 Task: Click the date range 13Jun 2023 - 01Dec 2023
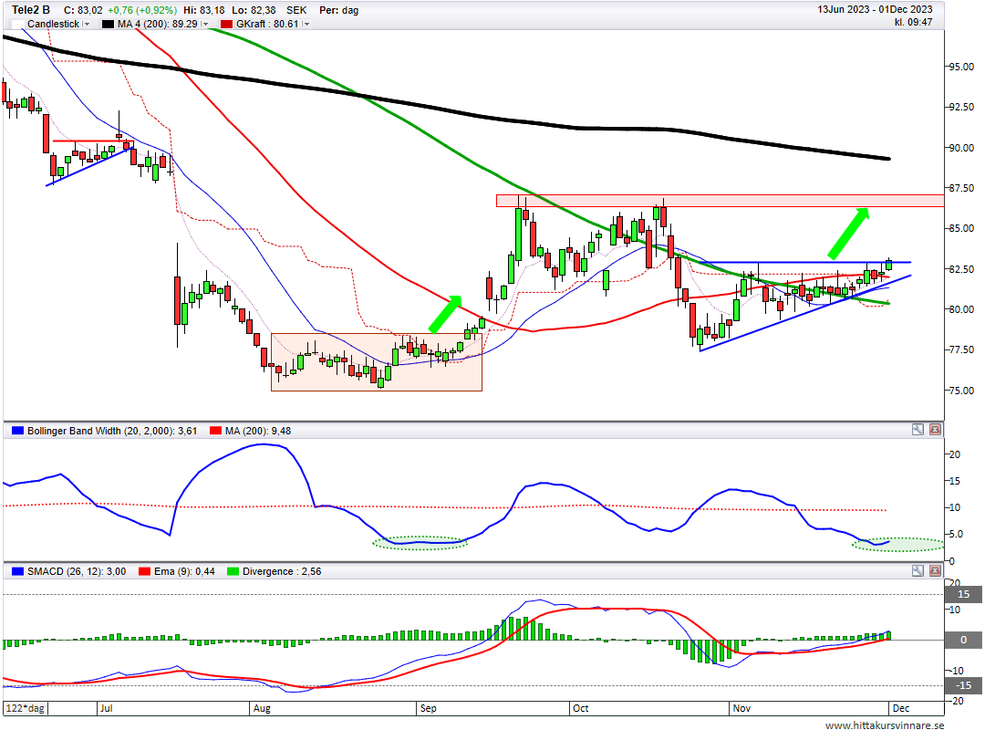[875, 9]
